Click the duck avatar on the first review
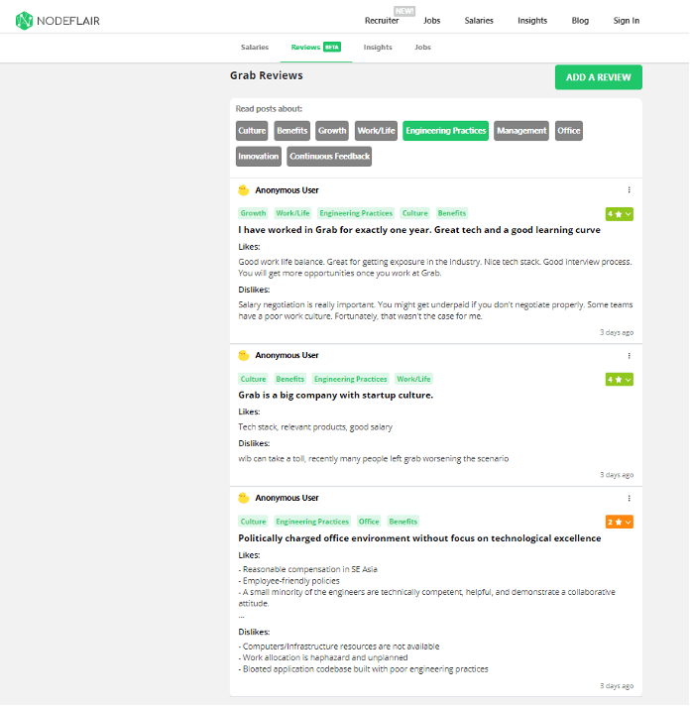The image size is (690, 706). [244, 190]
